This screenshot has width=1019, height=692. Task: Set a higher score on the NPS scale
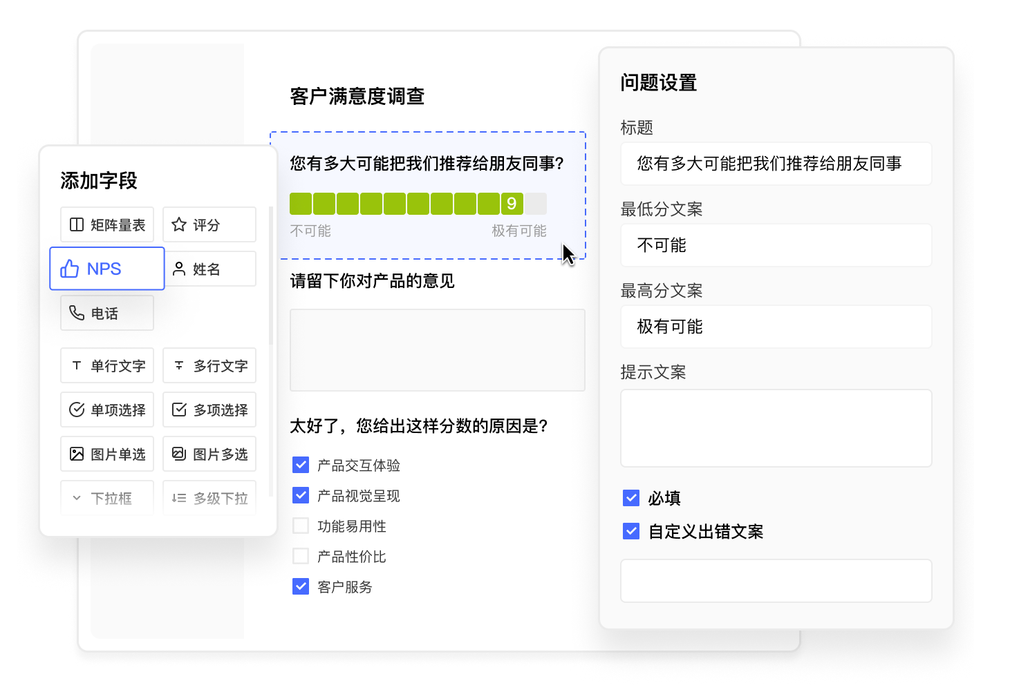click(536, 203)
